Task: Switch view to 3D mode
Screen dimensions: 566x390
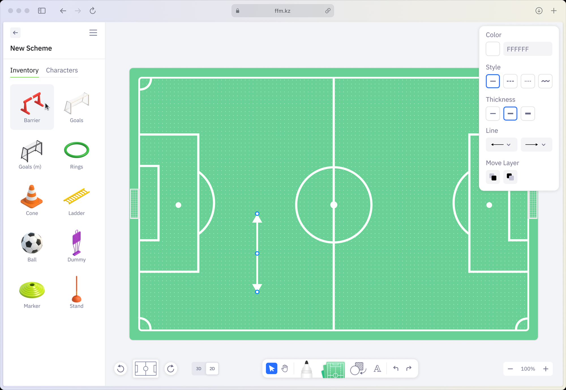Action: pos(199,368)
